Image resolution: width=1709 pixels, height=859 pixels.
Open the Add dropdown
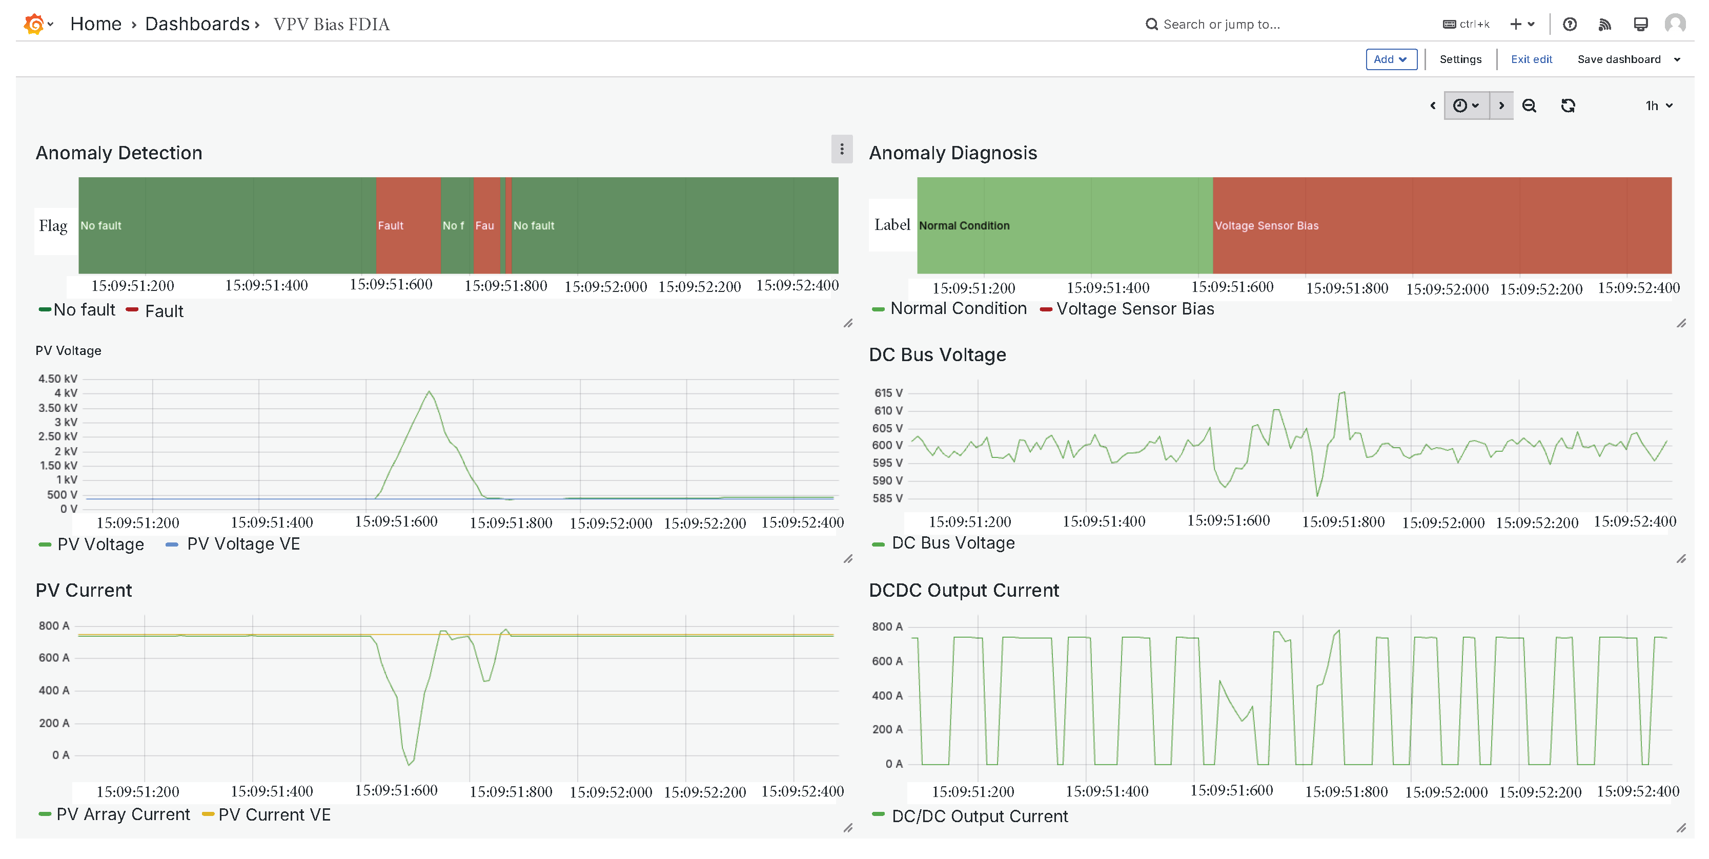coord(1391,59)
